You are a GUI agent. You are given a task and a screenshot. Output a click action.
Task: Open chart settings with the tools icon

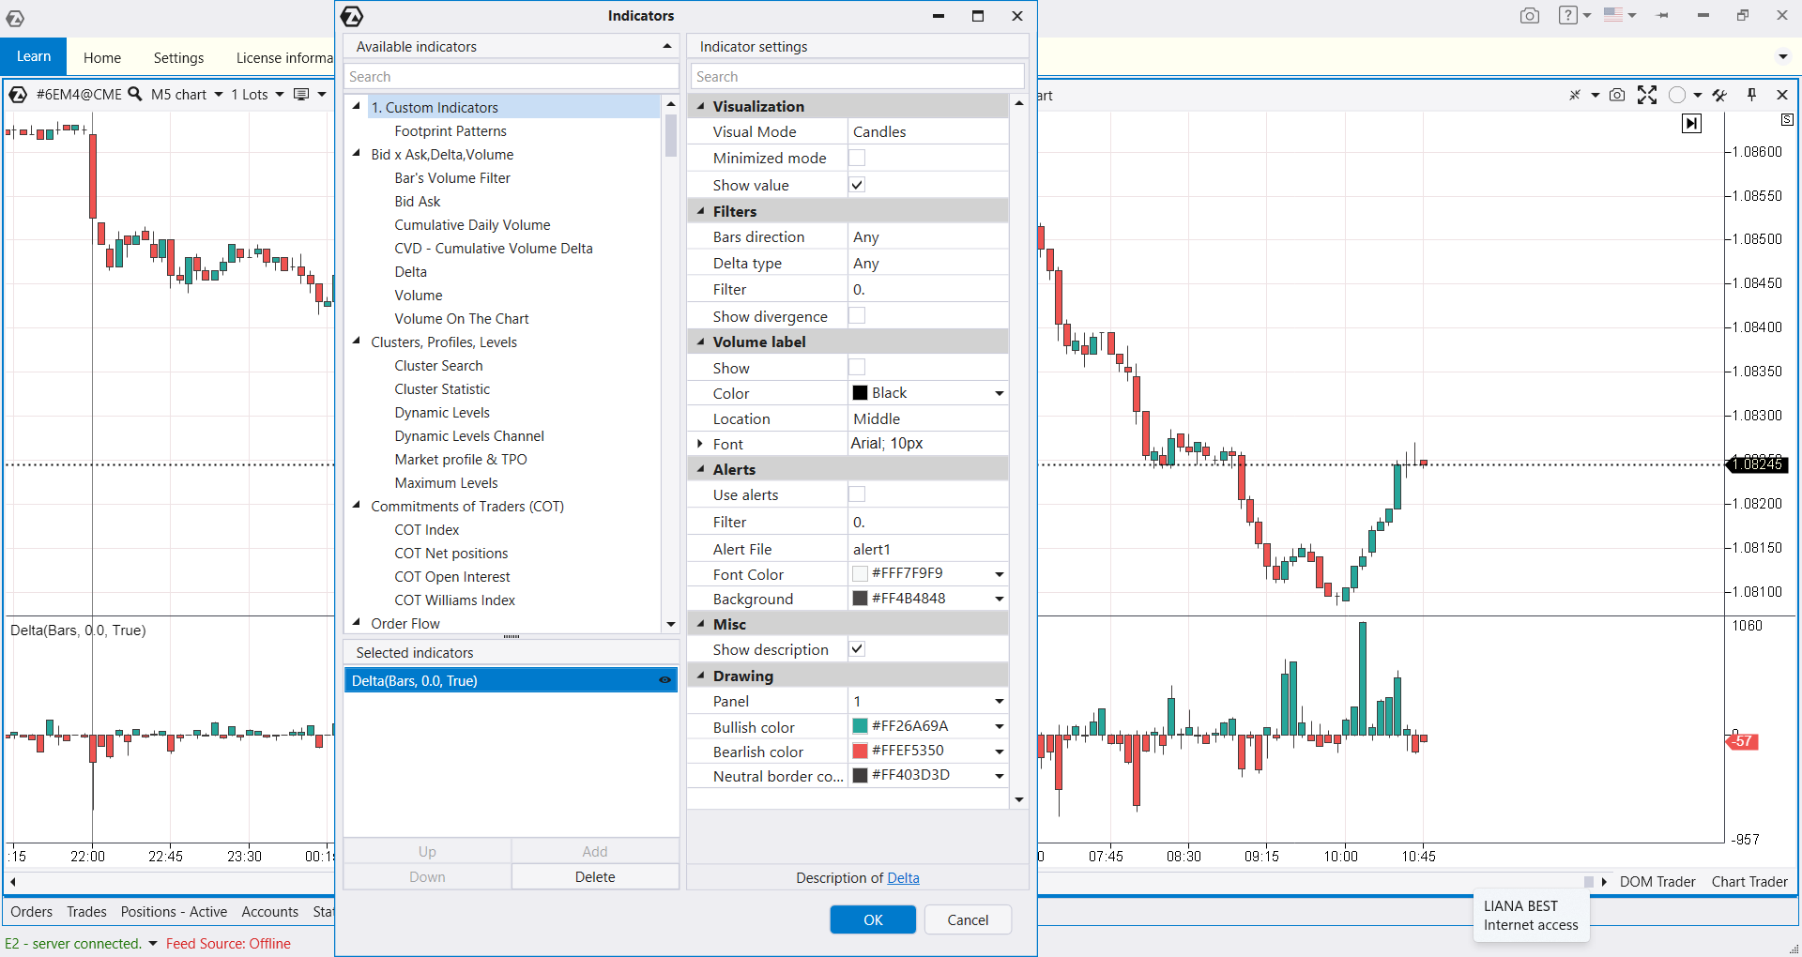pyautogui.click(x=1719, y=95)
